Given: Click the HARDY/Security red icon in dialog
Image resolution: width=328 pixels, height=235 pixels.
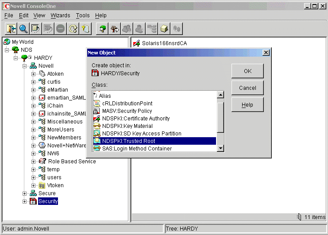Looking at the screenshot, I should [95, 73].
